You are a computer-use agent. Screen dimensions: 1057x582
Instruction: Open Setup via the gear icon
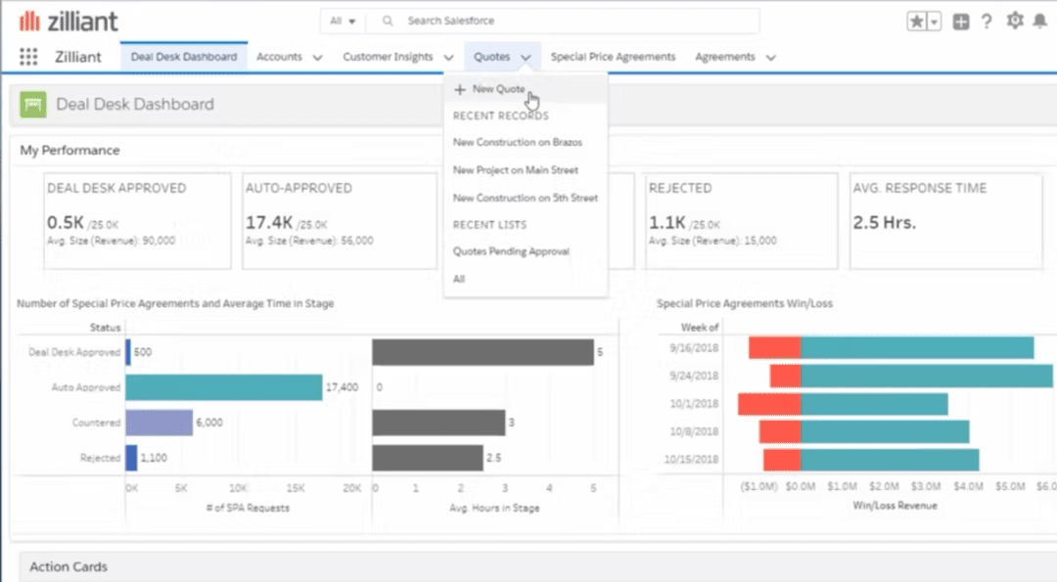point(1013,21)
